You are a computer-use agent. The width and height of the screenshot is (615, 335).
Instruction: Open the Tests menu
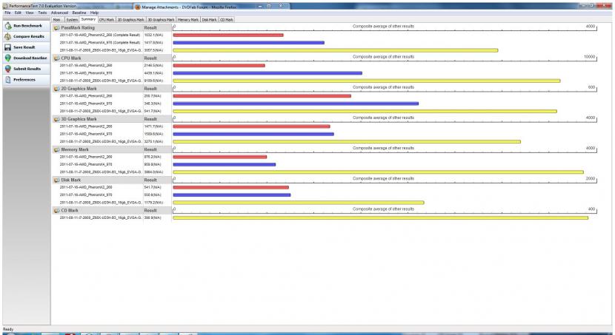pyautogui.click(x=42, y=13)
